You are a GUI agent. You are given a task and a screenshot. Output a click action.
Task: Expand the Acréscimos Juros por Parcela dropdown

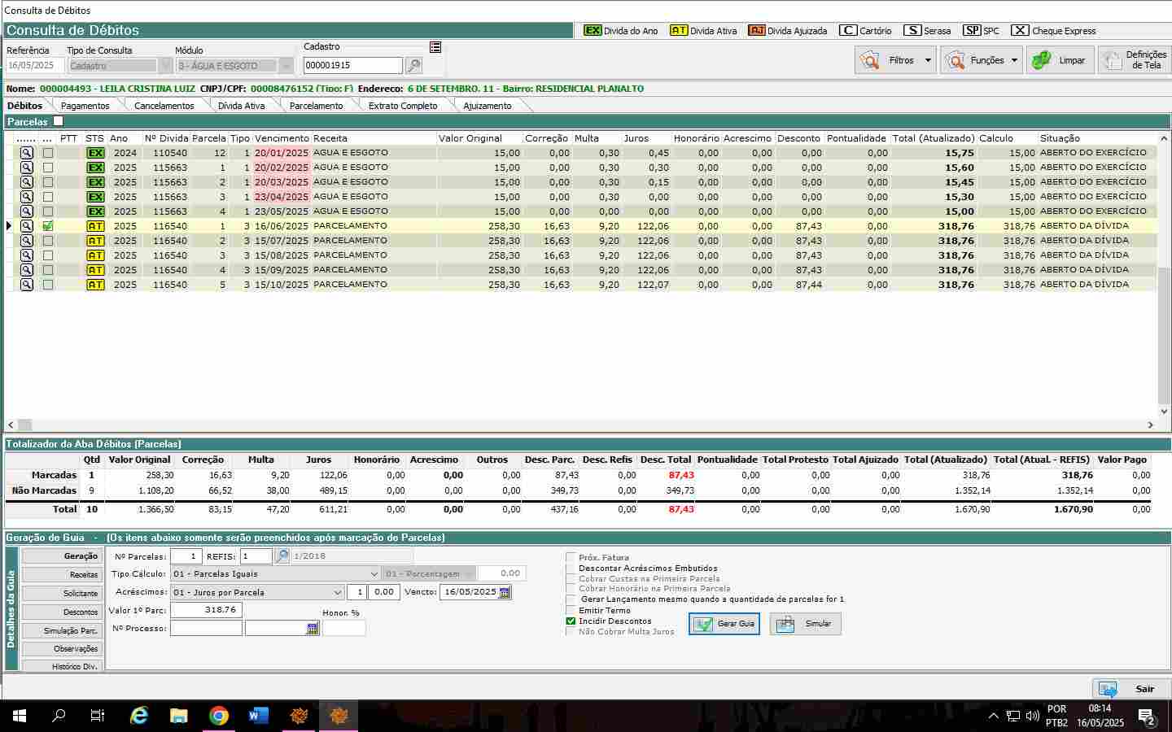point(337,593)
